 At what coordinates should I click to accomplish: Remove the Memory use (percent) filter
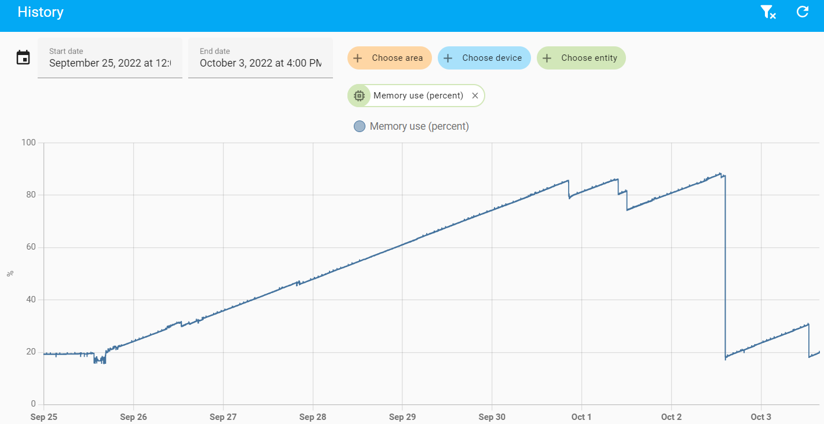(x=475, y=95)
